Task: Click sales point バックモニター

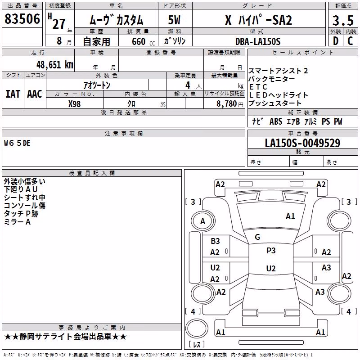Action: [x=271, y=79]
